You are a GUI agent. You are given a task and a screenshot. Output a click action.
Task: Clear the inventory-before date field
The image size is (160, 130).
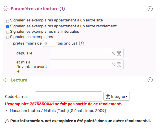click(x=113, y=65)
